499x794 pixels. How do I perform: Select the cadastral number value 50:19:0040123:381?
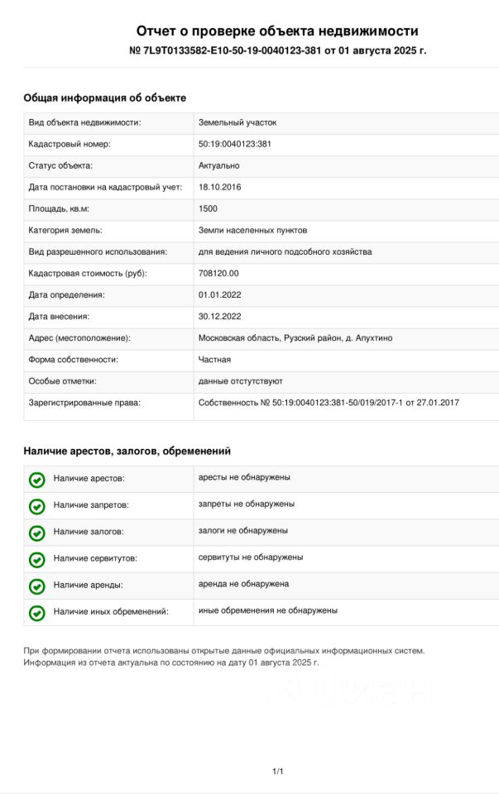click(x=235, y=145)
